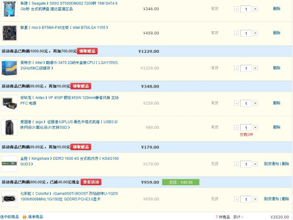Screen dimensions: 293x220
Task: Delete the Kingshare DDR3 memory item
Action: (285, 164)
